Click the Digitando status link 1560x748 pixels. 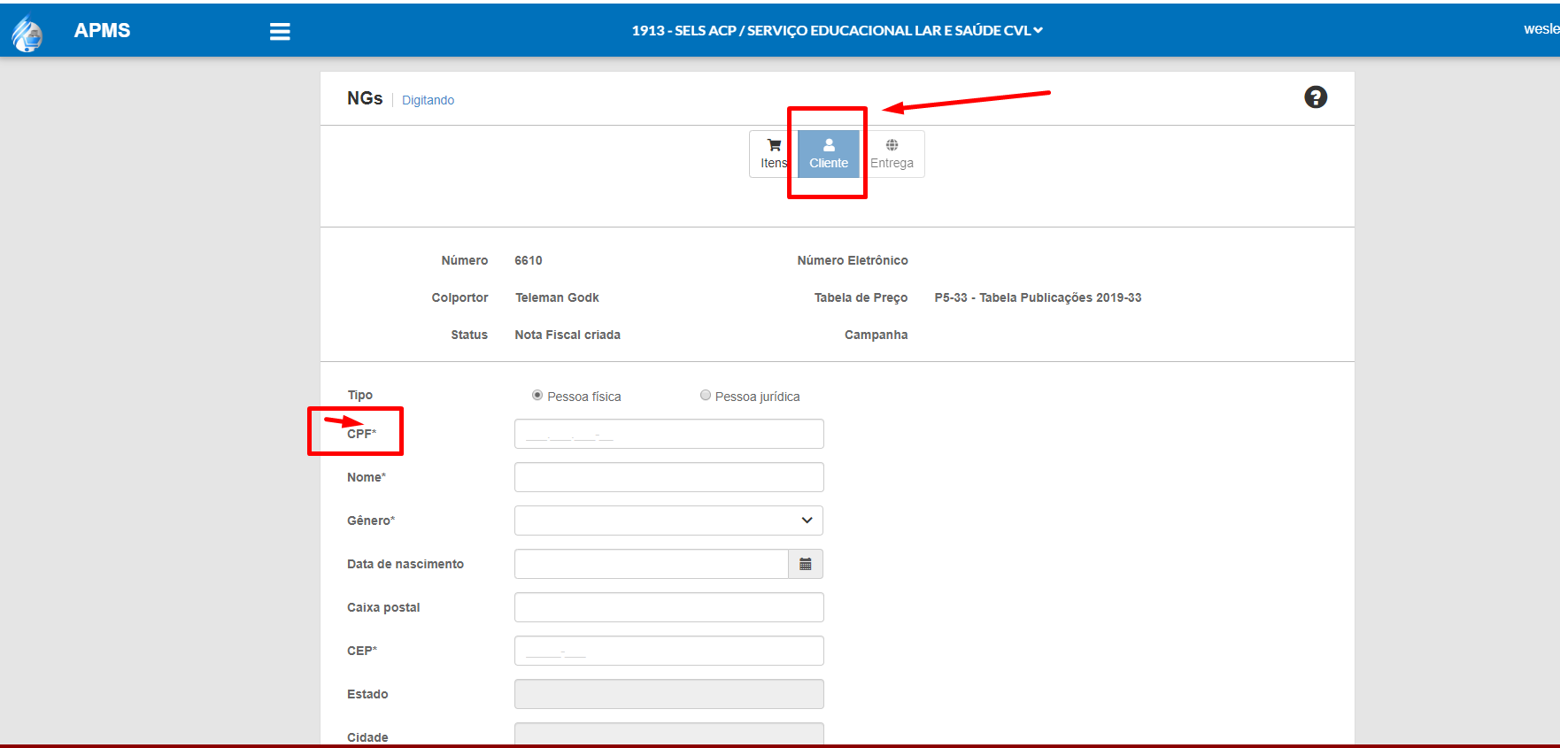(428, 100)
